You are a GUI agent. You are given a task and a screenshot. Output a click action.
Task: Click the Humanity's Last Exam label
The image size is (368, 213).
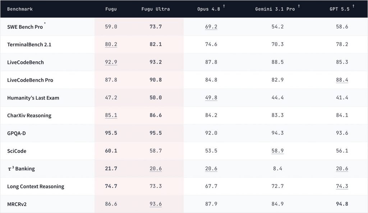[33, 98]
